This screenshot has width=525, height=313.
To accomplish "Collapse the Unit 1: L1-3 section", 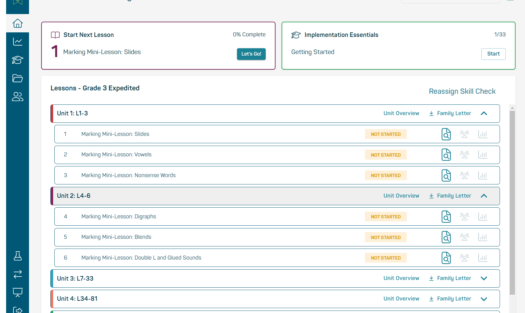I will [x=484, y=113].
